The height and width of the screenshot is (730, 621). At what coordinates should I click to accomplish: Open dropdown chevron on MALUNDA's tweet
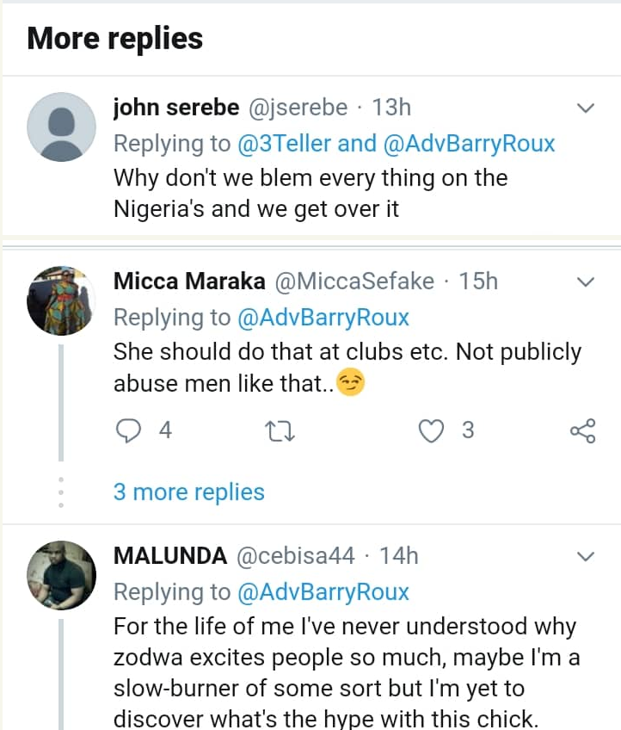(585, 557)
